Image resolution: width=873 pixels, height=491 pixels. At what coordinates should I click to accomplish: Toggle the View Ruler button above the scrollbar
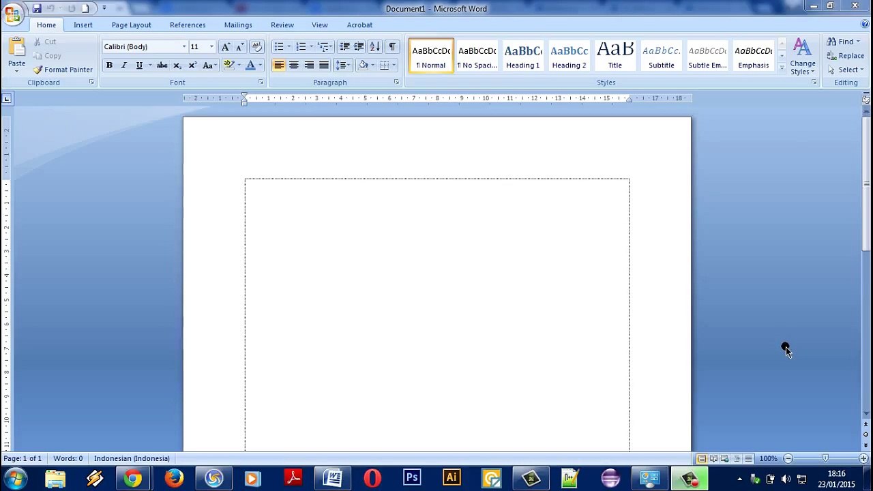(865, 99)
